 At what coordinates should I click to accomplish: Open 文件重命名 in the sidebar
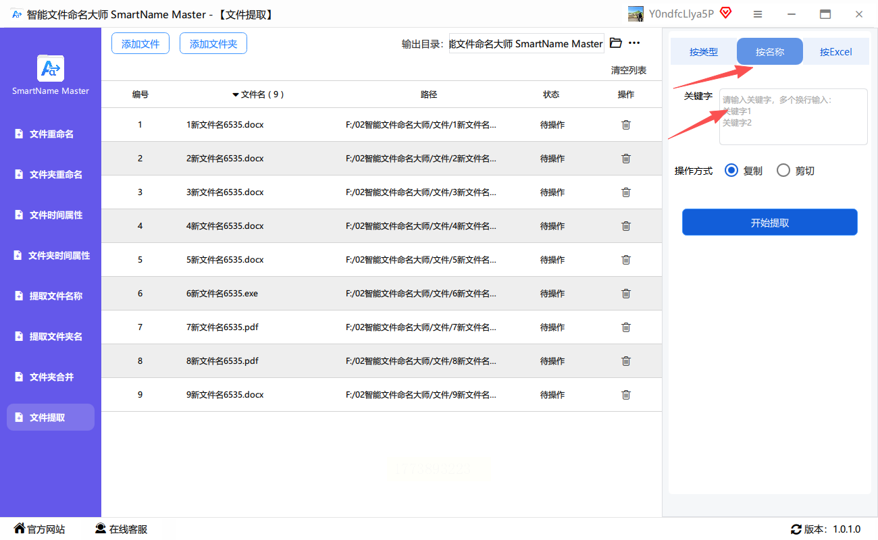coord(51,134)
